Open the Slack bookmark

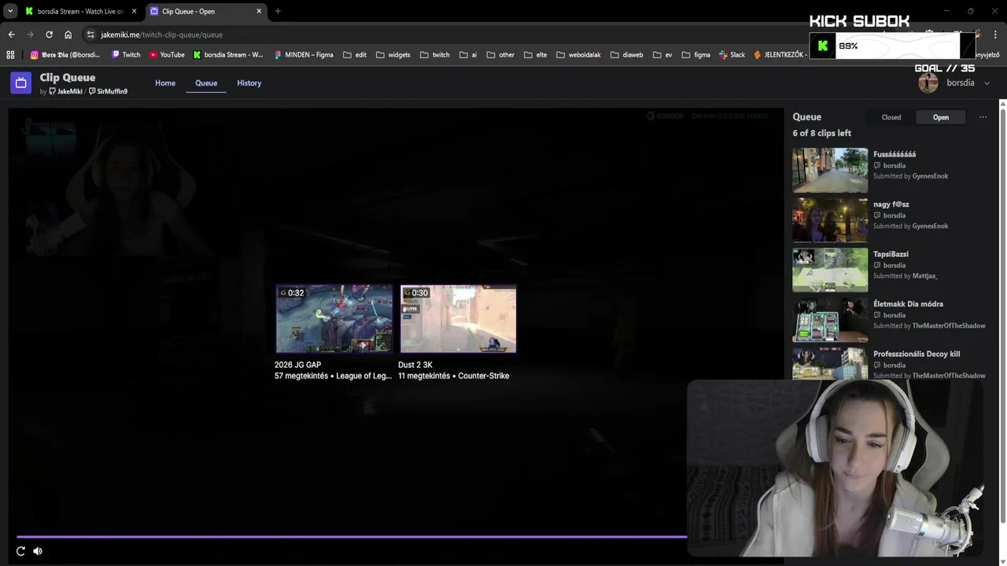732,55
